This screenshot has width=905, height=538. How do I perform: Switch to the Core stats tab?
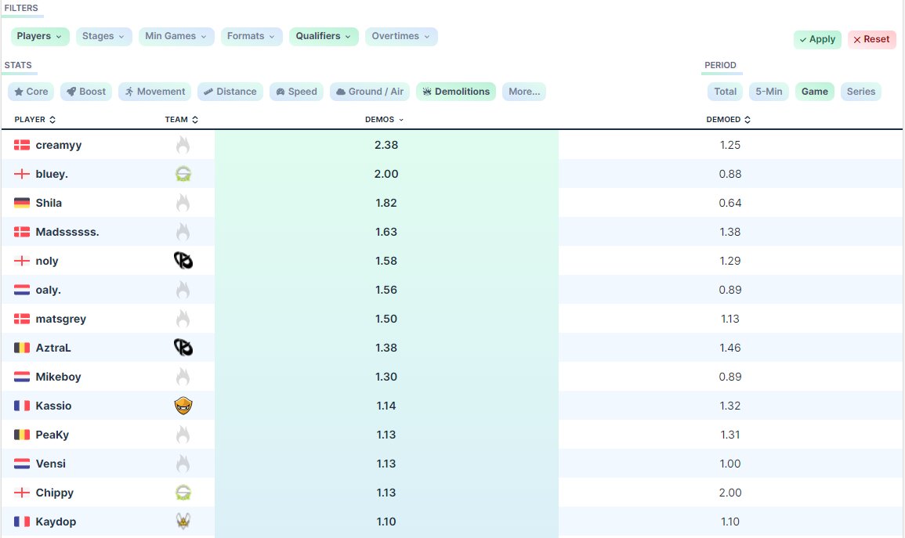[x=31, y=92]
